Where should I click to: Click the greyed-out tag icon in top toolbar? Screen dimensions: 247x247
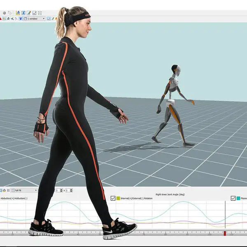coord(10,13)
